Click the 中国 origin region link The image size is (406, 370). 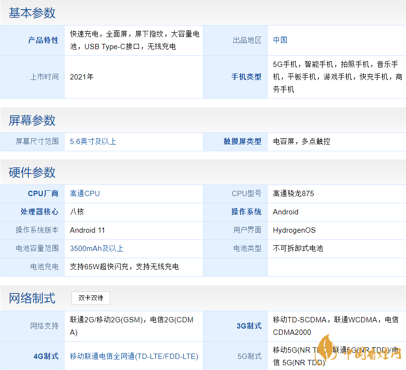[x=280, y=40]
